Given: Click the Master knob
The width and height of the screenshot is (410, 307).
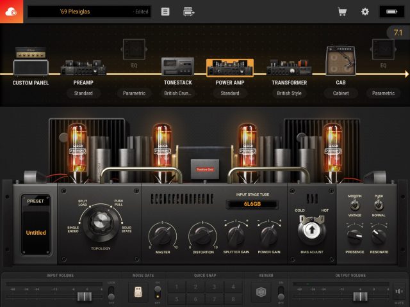Looking at the screenshot, I should point(162,235).
